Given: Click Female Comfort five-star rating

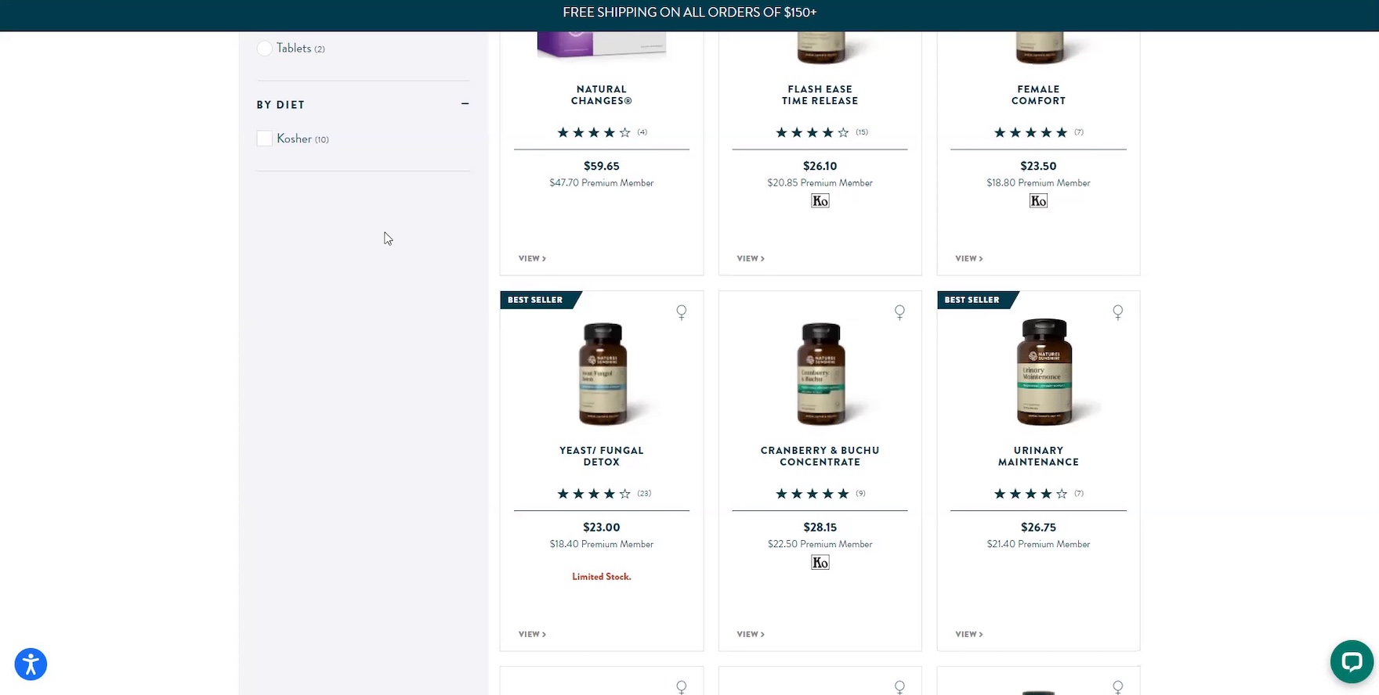Looking at the screenshot, I should 1030,133.
